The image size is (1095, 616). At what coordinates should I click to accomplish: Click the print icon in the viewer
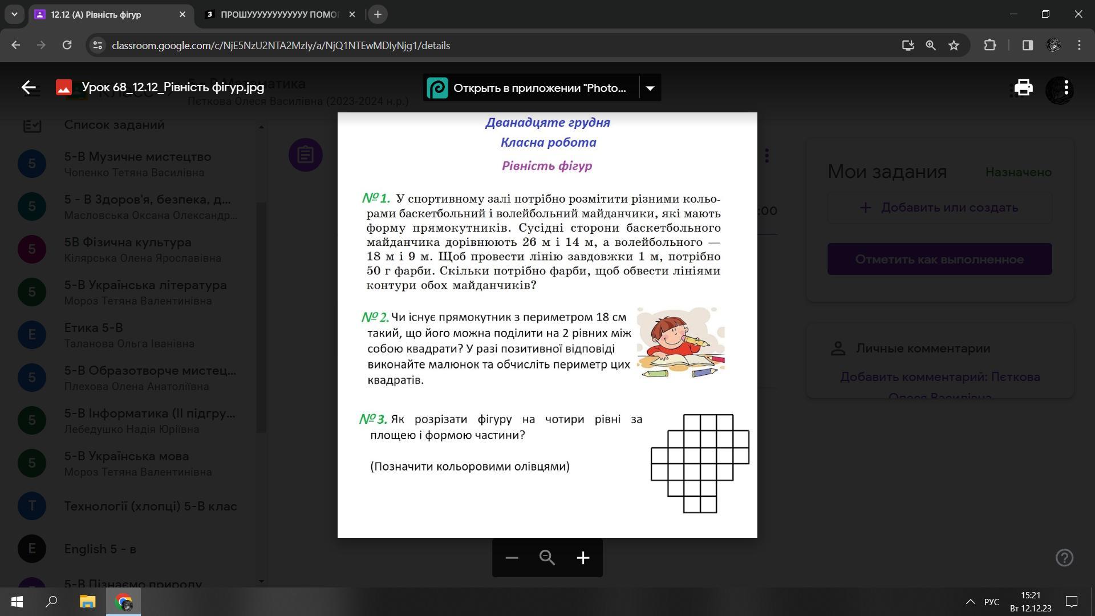1023,87
